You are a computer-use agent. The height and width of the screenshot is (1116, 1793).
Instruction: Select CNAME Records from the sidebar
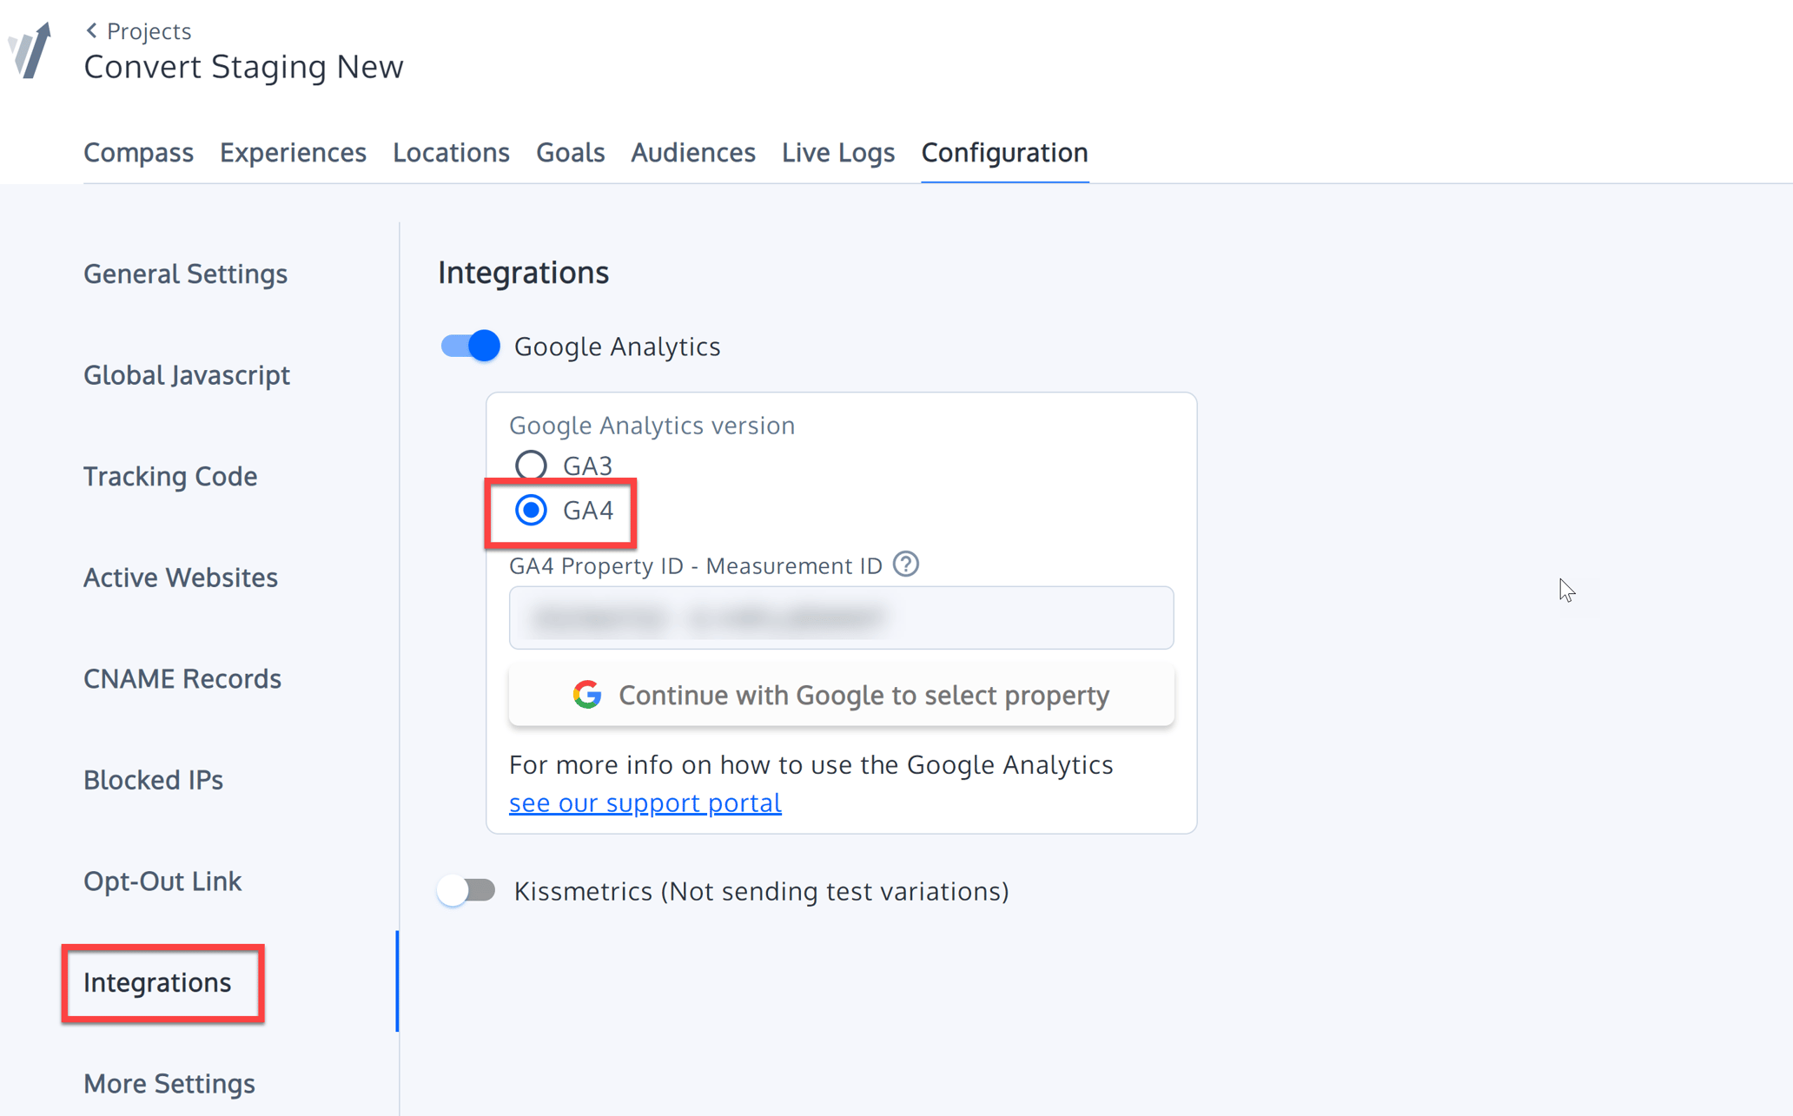click(x=182, y=678)
